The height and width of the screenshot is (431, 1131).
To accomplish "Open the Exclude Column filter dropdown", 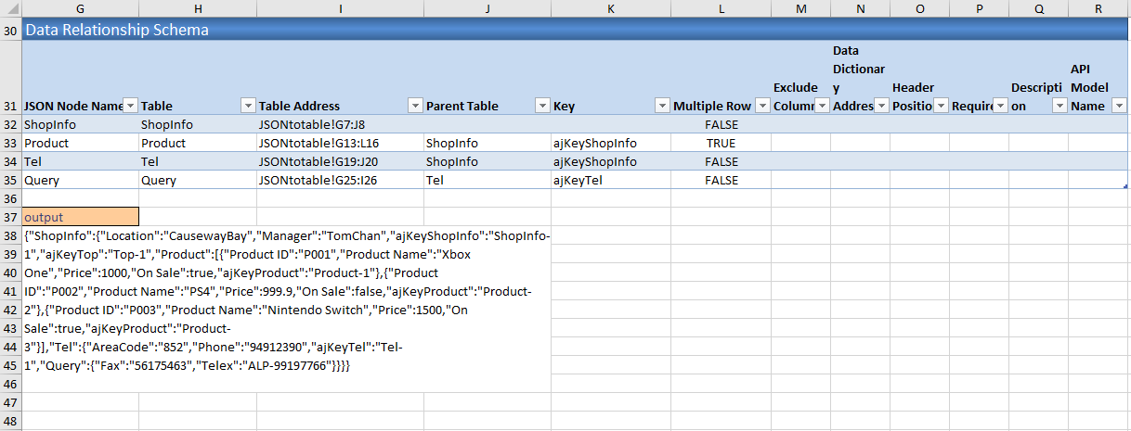I will click(821, 106).
